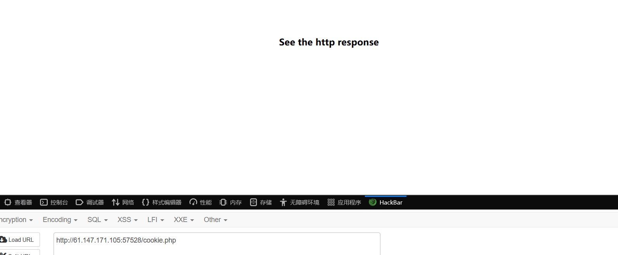This screenshot has height=255, width=618.
Task: Open the Debugger (调试器) tab
Action: (90, 203)
